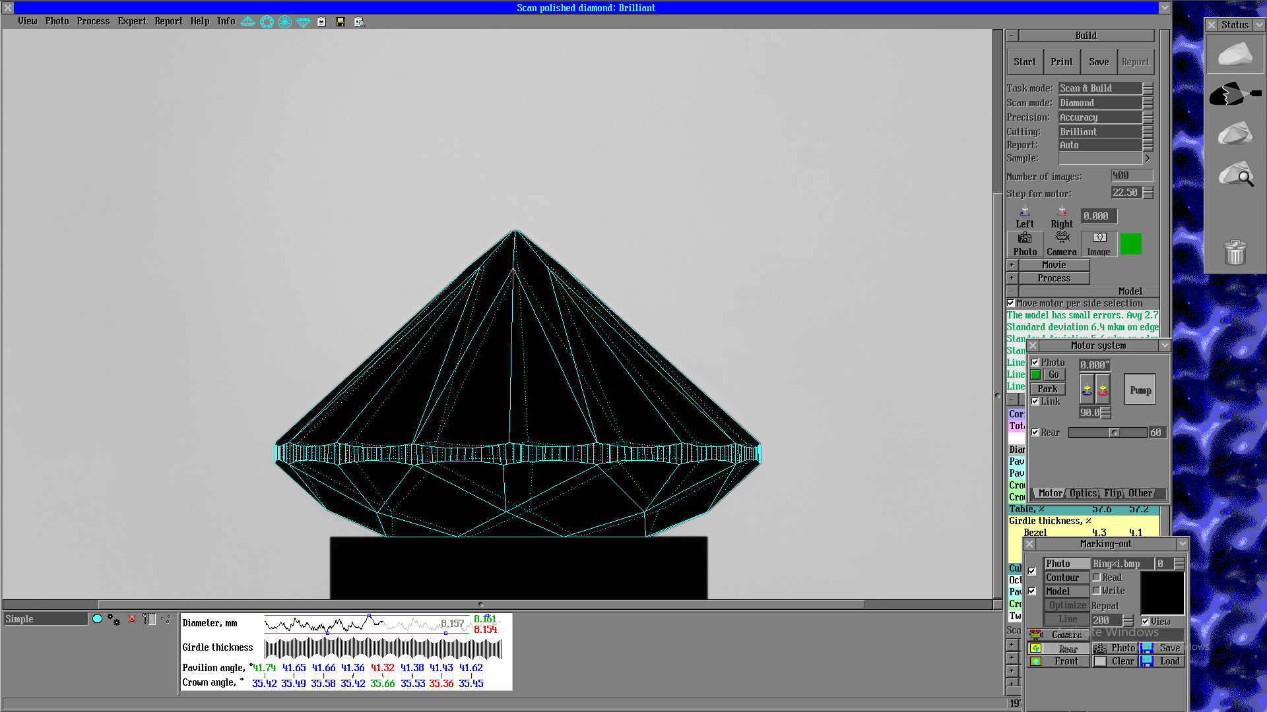Toggle Photo checkbox in Motor system
The width and height of the screenshot is (1267, 712).
1035,363
